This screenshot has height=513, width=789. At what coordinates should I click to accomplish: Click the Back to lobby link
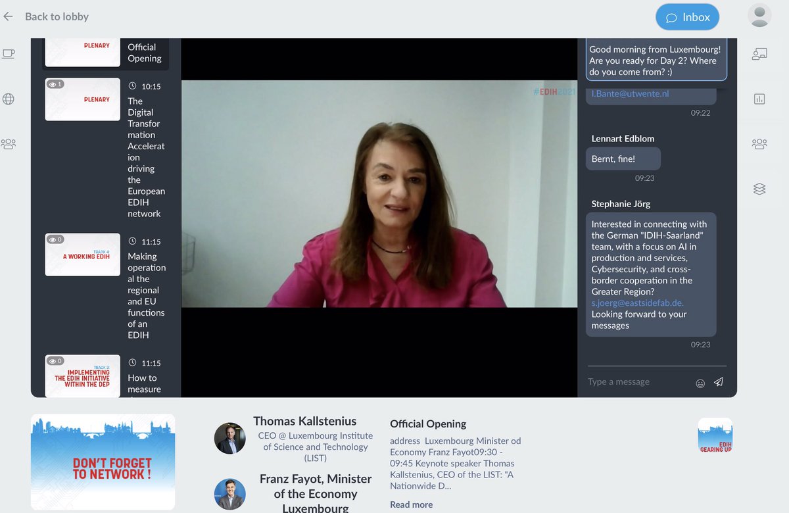(57, 16)
